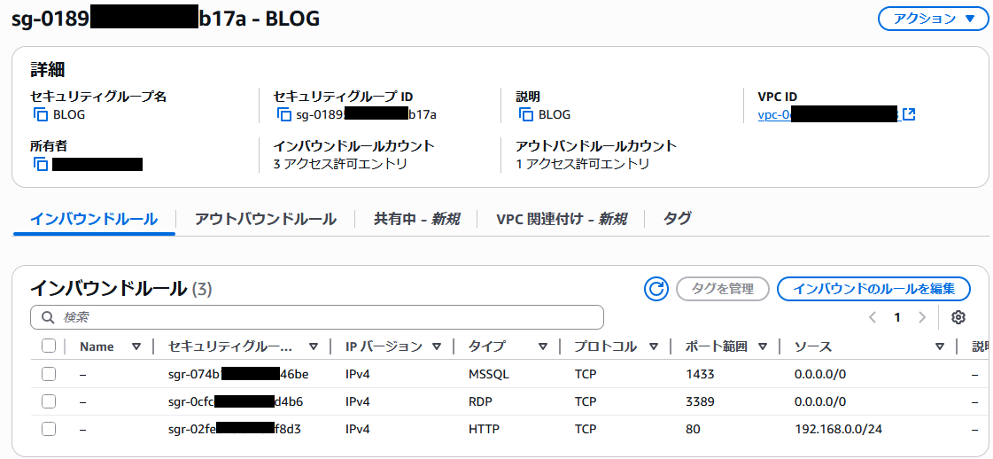Open table preferences gear icon

[x=958, y=317]
